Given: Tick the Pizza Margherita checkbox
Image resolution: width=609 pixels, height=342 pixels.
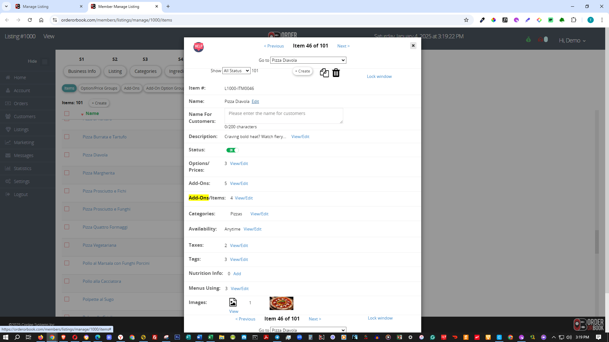Looking at the screenshot, I should (x=67, y=173).
